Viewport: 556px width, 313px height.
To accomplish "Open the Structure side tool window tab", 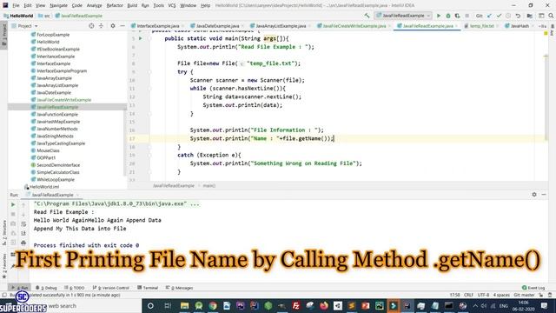I will pos(3,232).
